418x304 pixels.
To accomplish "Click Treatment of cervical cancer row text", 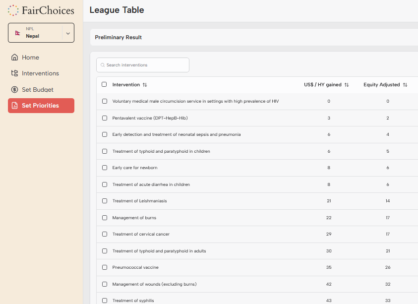I will tap(141, 234).
